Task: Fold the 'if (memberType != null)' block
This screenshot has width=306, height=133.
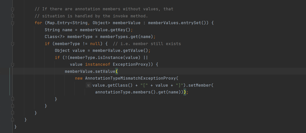Action: (12, 44)
